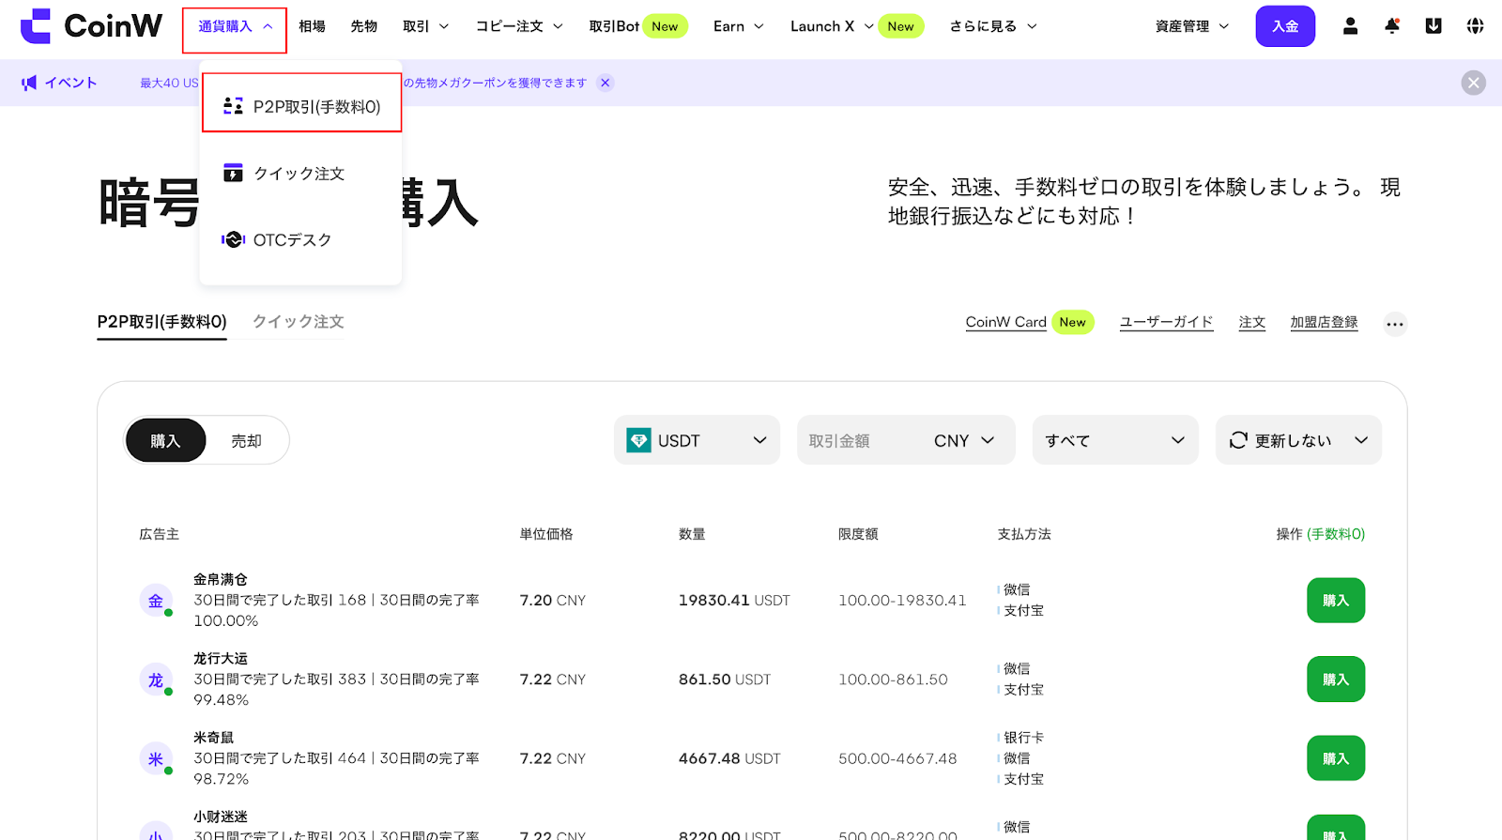Open the 相場 nav item

312,26
